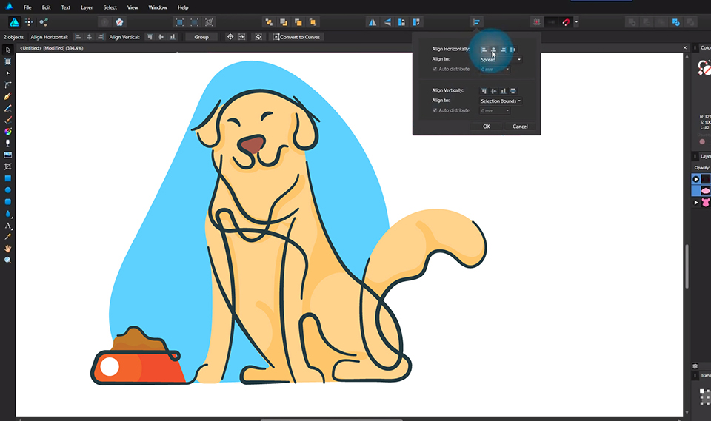Click Cancel in the alignment popup
This screenshot has height=421, width=711.
pos(520,127)
